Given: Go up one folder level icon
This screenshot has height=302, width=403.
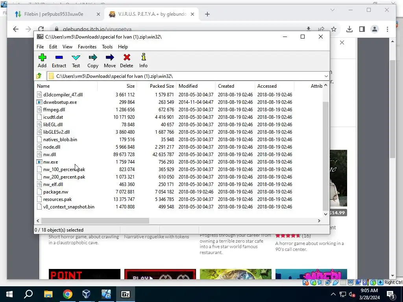Looking at the screenshot, I should pyautogui.click(x=39, y=76).
